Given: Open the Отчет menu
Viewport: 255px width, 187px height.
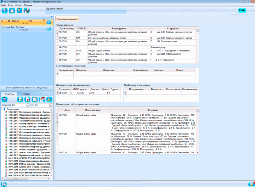Looking at the screenshot, I should pos(10,5).
